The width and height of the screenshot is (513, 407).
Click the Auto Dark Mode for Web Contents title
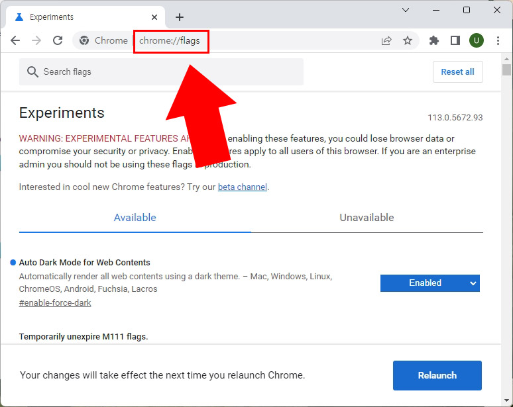84,263
